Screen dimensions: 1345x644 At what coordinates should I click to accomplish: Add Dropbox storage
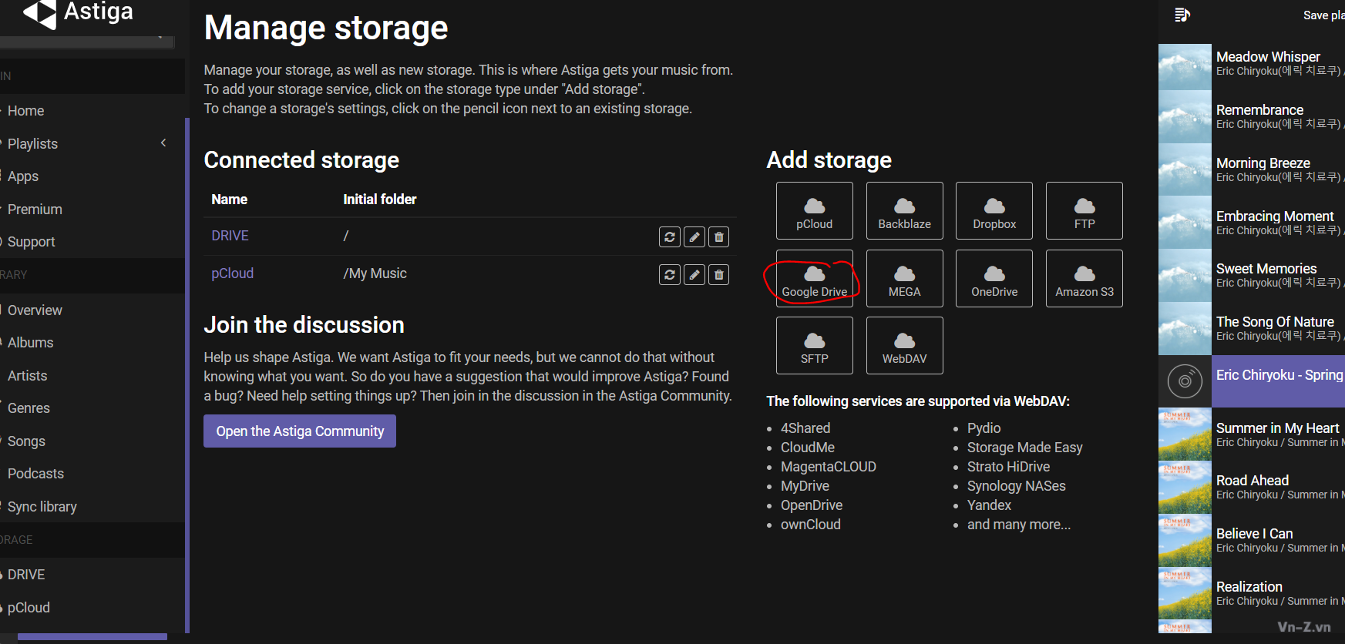994,211
